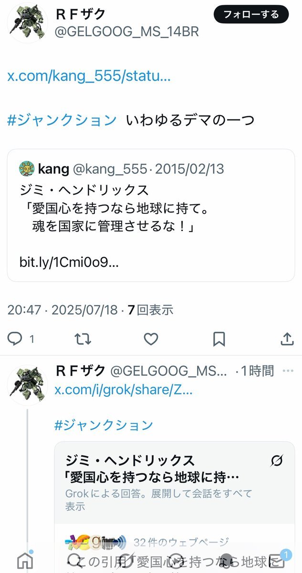302x573 pixels.
Task: Bookmark this post
Action: pyautogui.click(x=219, y=339)
